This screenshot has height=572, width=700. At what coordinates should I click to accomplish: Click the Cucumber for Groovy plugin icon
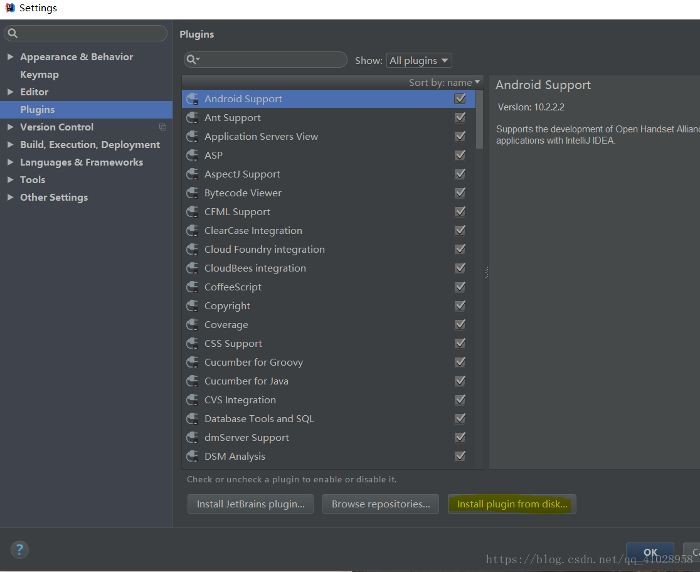coord(193,362)
